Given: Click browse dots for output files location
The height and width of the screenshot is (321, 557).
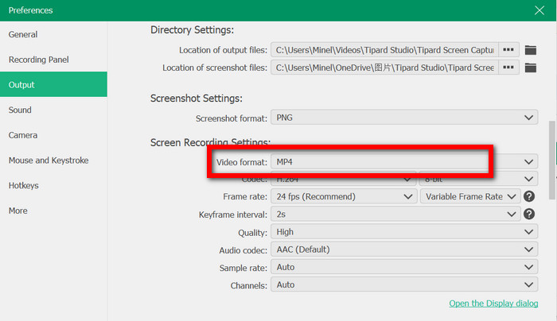Looking at the screenshot, I should (508, 50).
